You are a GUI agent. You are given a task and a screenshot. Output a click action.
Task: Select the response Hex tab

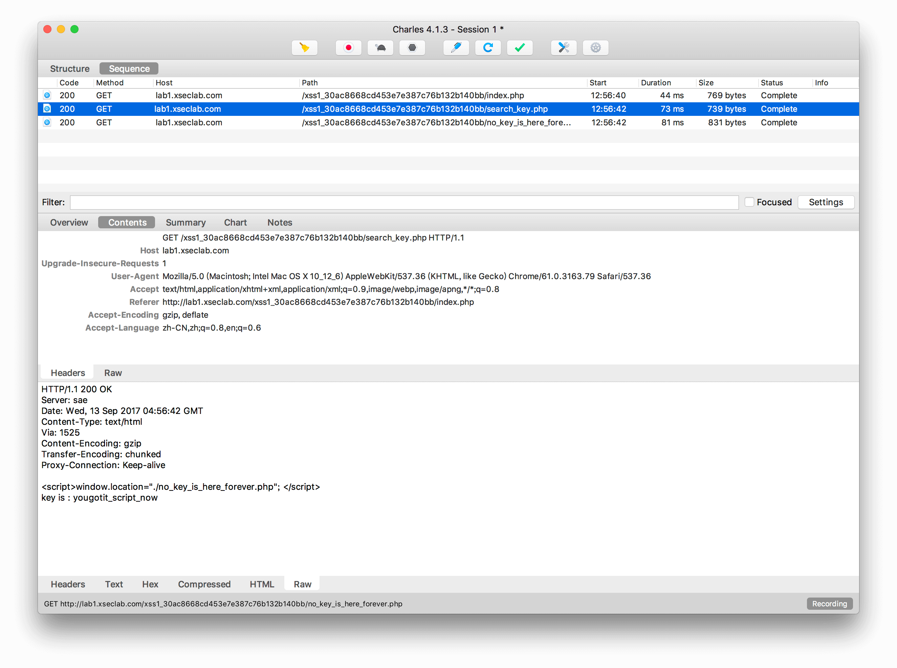pyautogui.click(x=150, y=584)
